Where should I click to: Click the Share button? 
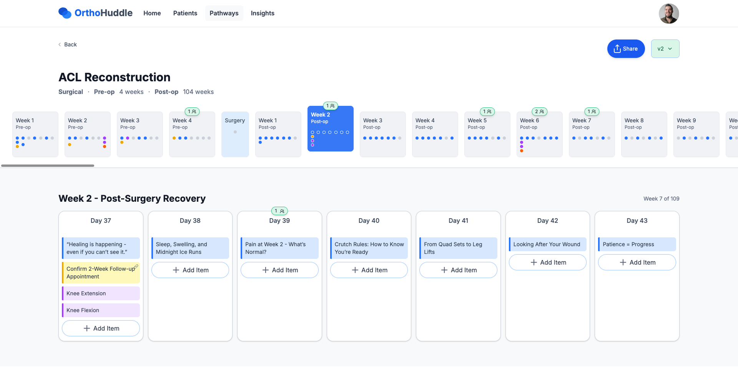click(x=625, y=48)
